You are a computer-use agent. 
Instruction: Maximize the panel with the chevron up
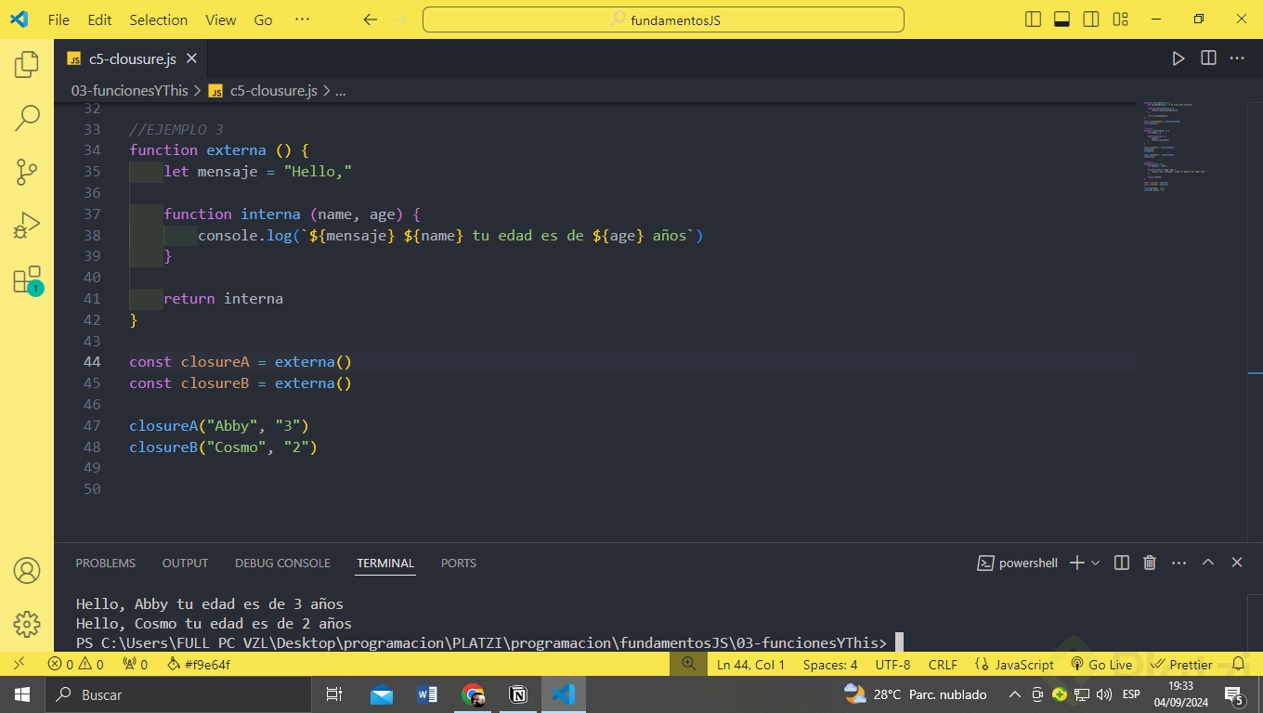point(1208,563)
